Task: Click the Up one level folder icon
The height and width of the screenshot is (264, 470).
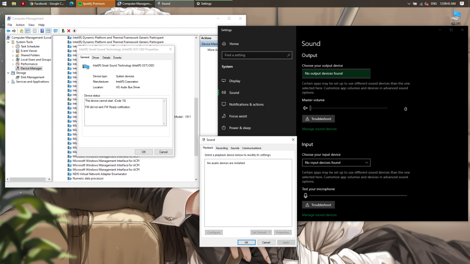Action: point(22,31)
